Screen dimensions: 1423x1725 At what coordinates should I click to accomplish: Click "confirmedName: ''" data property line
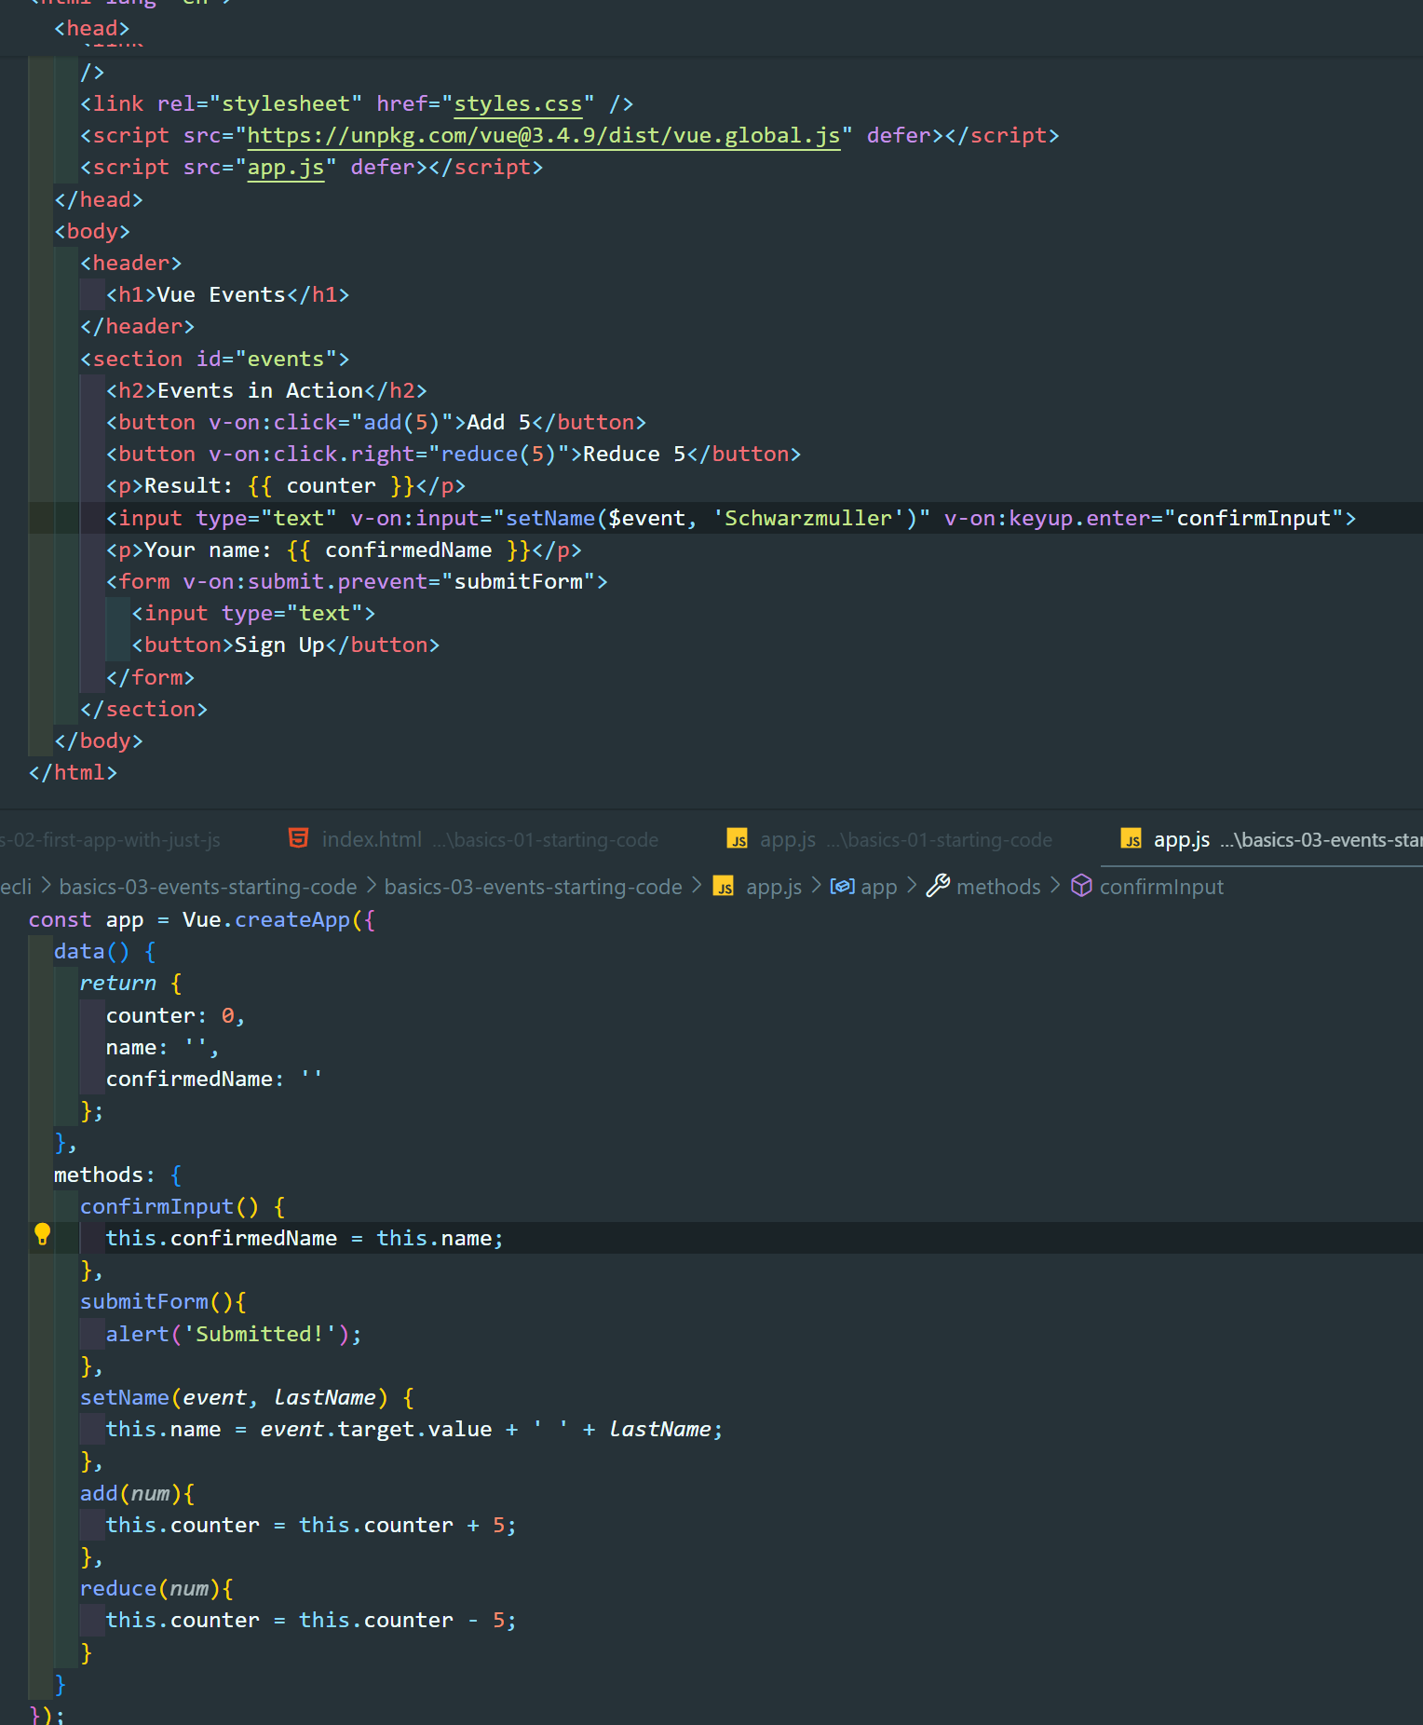[214, 1080]
